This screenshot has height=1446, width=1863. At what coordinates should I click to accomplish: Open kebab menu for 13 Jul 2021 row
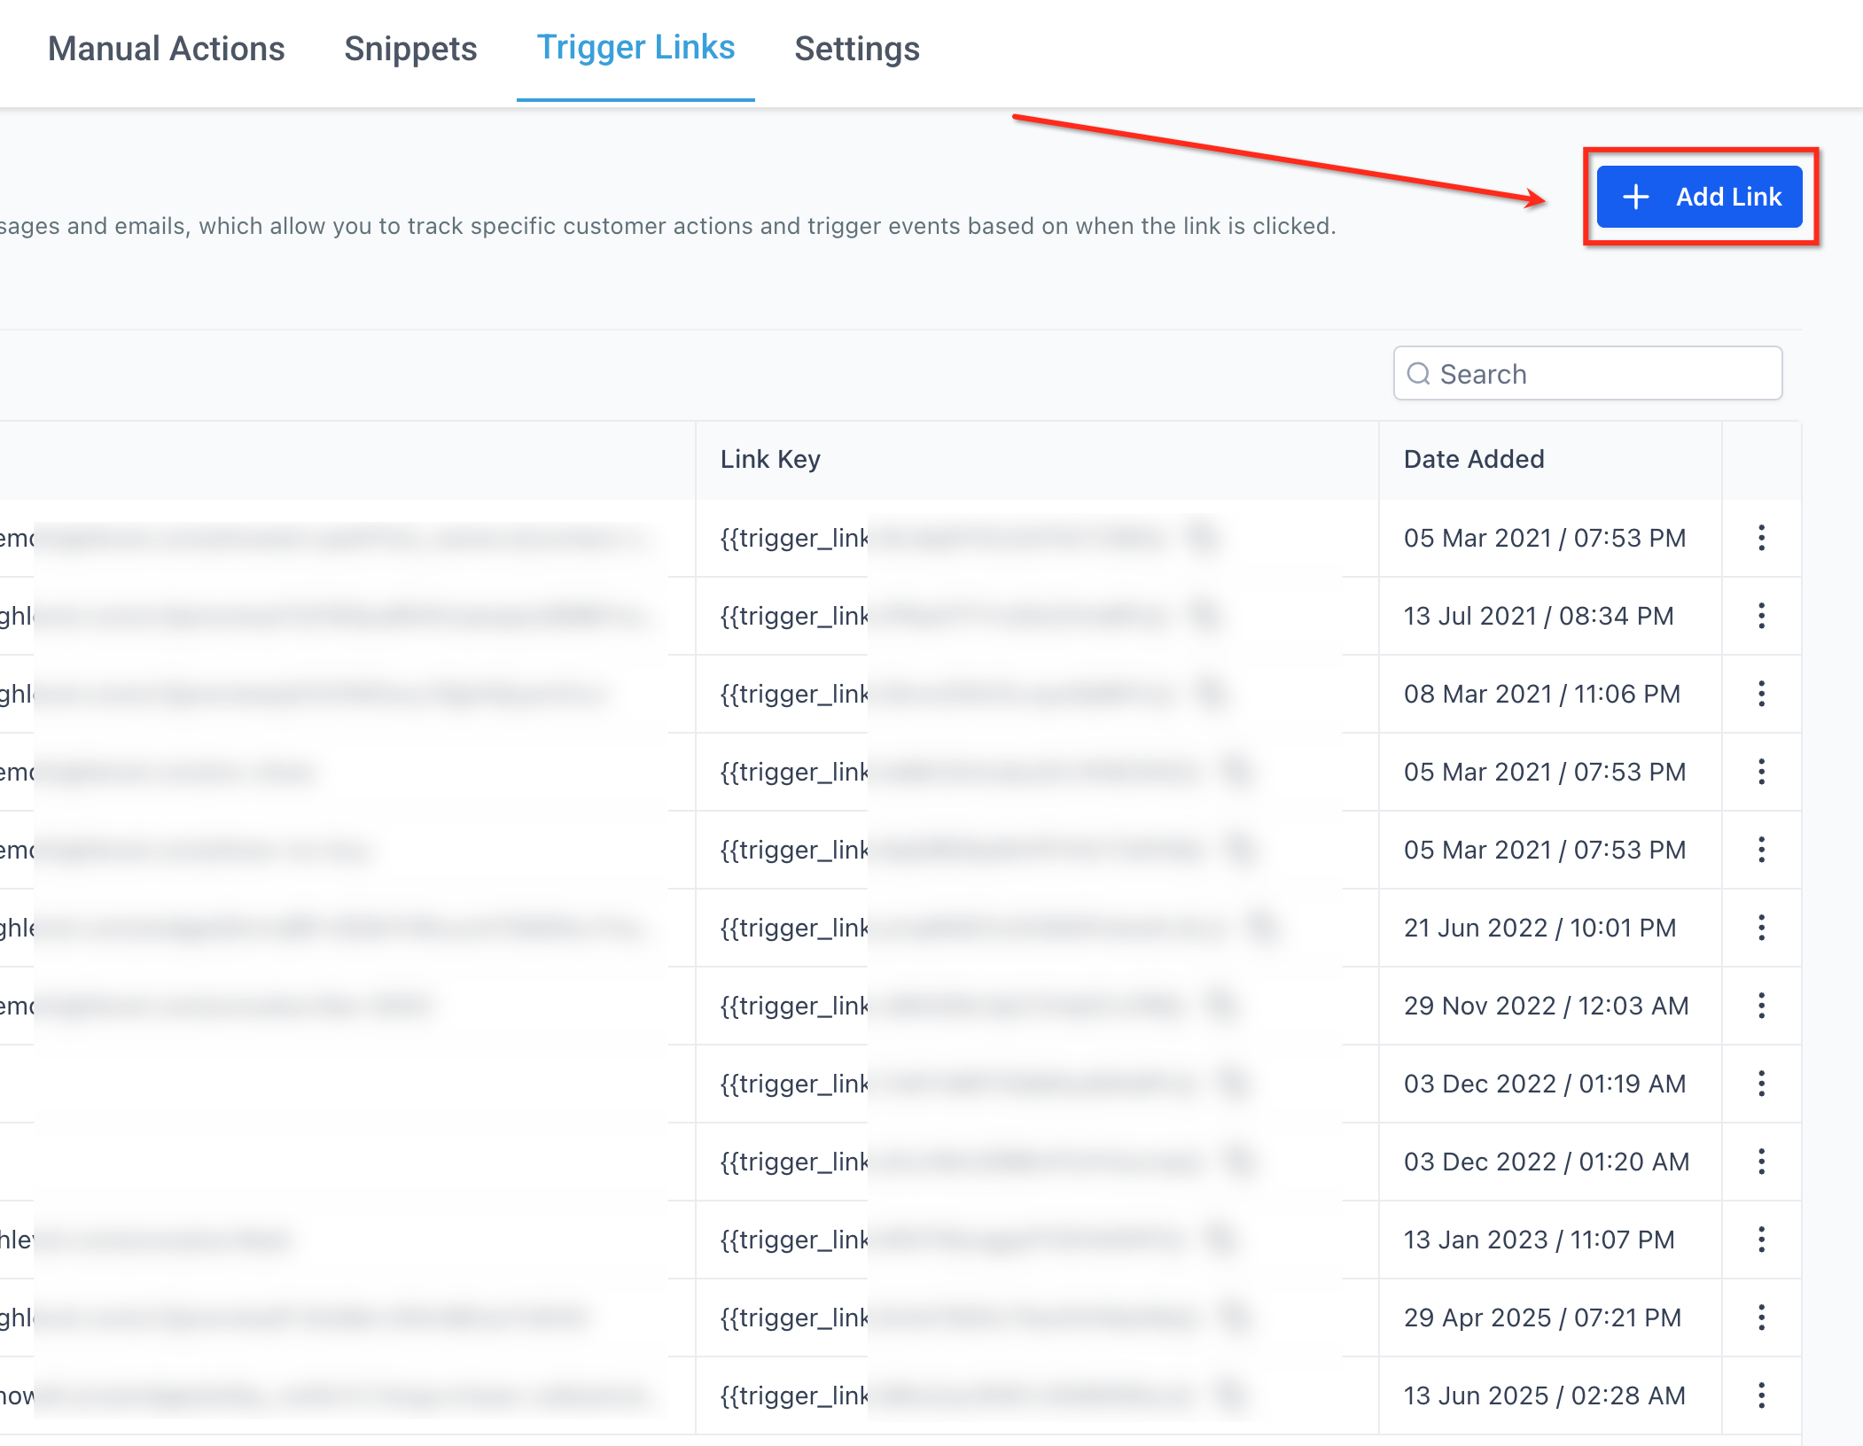(1761, 616)
